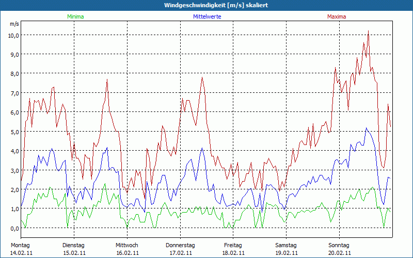Viewport: 413px width, 258px height.
Task: Click the '2,0' y-axis value
Action: click(15, 189)
